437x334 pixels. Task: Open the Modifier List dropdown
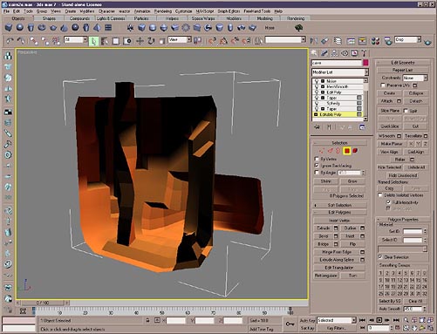click(340, 72)
